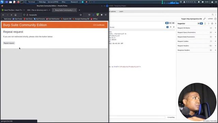Image resolution: width=218 pixels, height=123 pixels.
Task: Click the response search input field
Action: [x=137, y=118]
